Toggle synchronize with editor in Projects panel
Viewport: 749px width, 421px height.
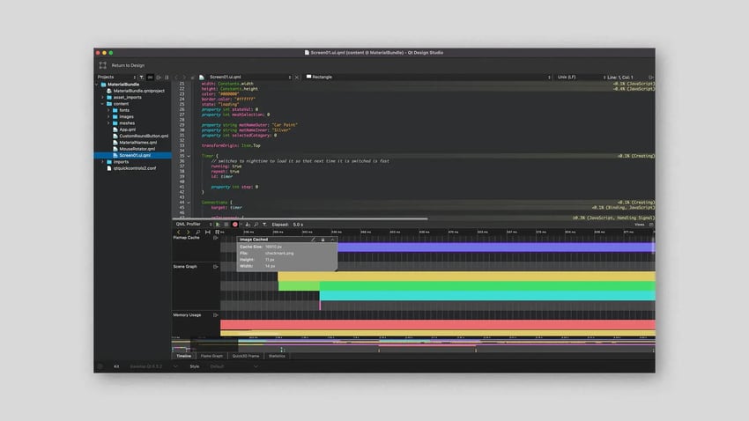click(x=150, y=78)
